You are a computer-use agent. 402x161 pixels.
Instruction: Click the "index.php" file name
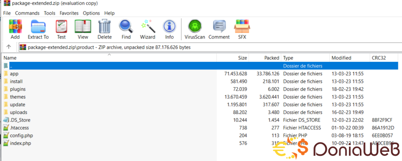[x=20, y=143]
